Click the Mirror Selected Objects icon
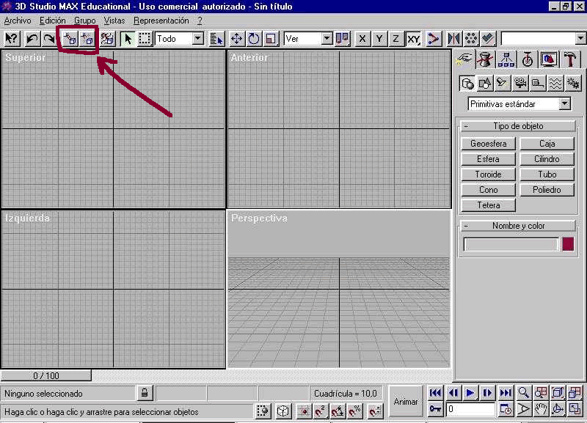Screen dimensions: 587x423 [x=454, y=39]
